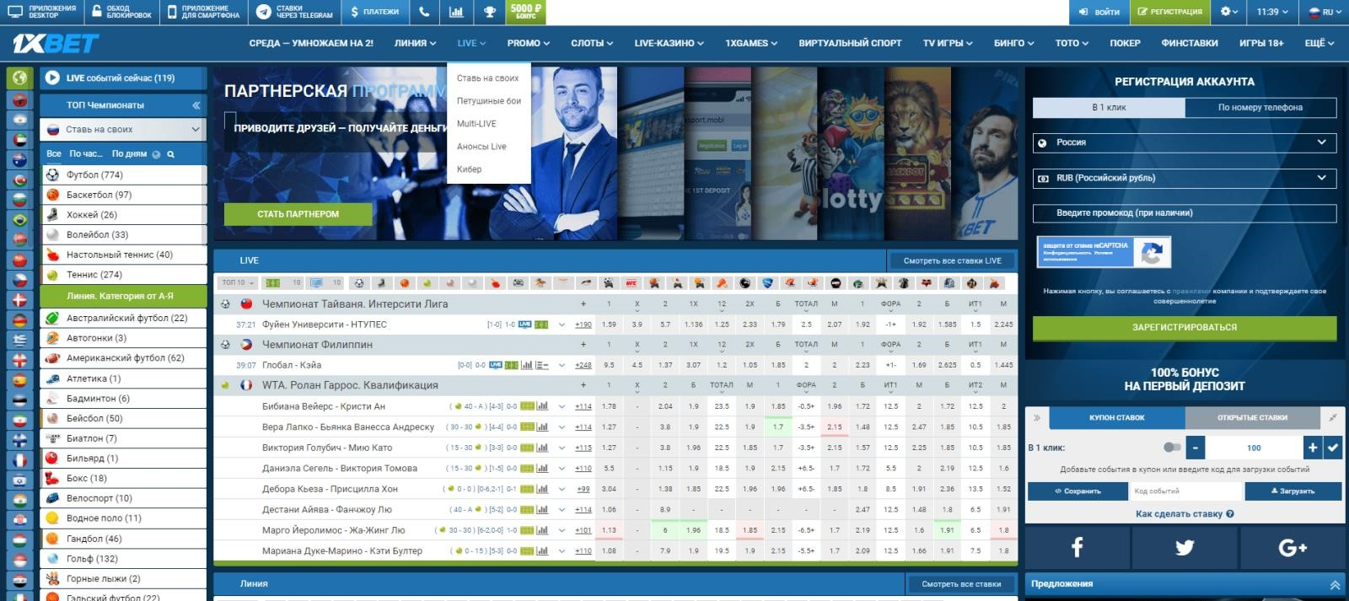Image resolution: width=1349 pixels, height=601 pixels.
Task: Toggle the В 1 клик switch
Action: (x=1172, y=448)
